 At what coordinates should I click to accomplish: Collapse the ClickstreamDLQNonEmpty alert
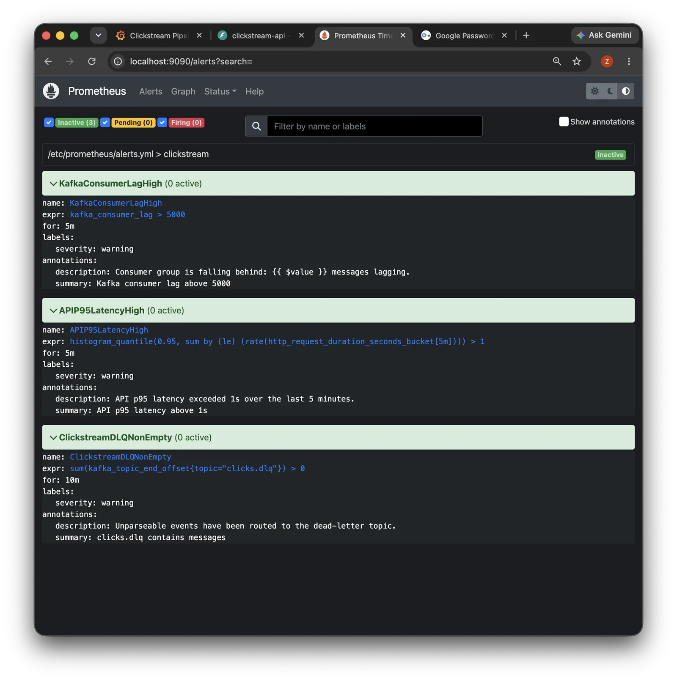click(x=338, y=437)
